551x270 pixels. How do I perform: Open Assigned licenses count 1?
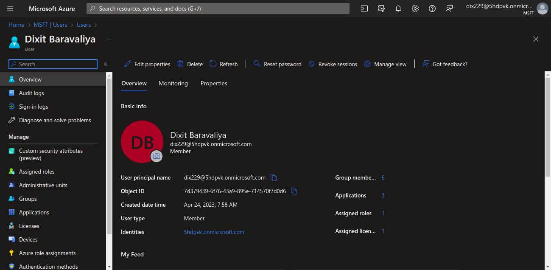tap(383, 231)
